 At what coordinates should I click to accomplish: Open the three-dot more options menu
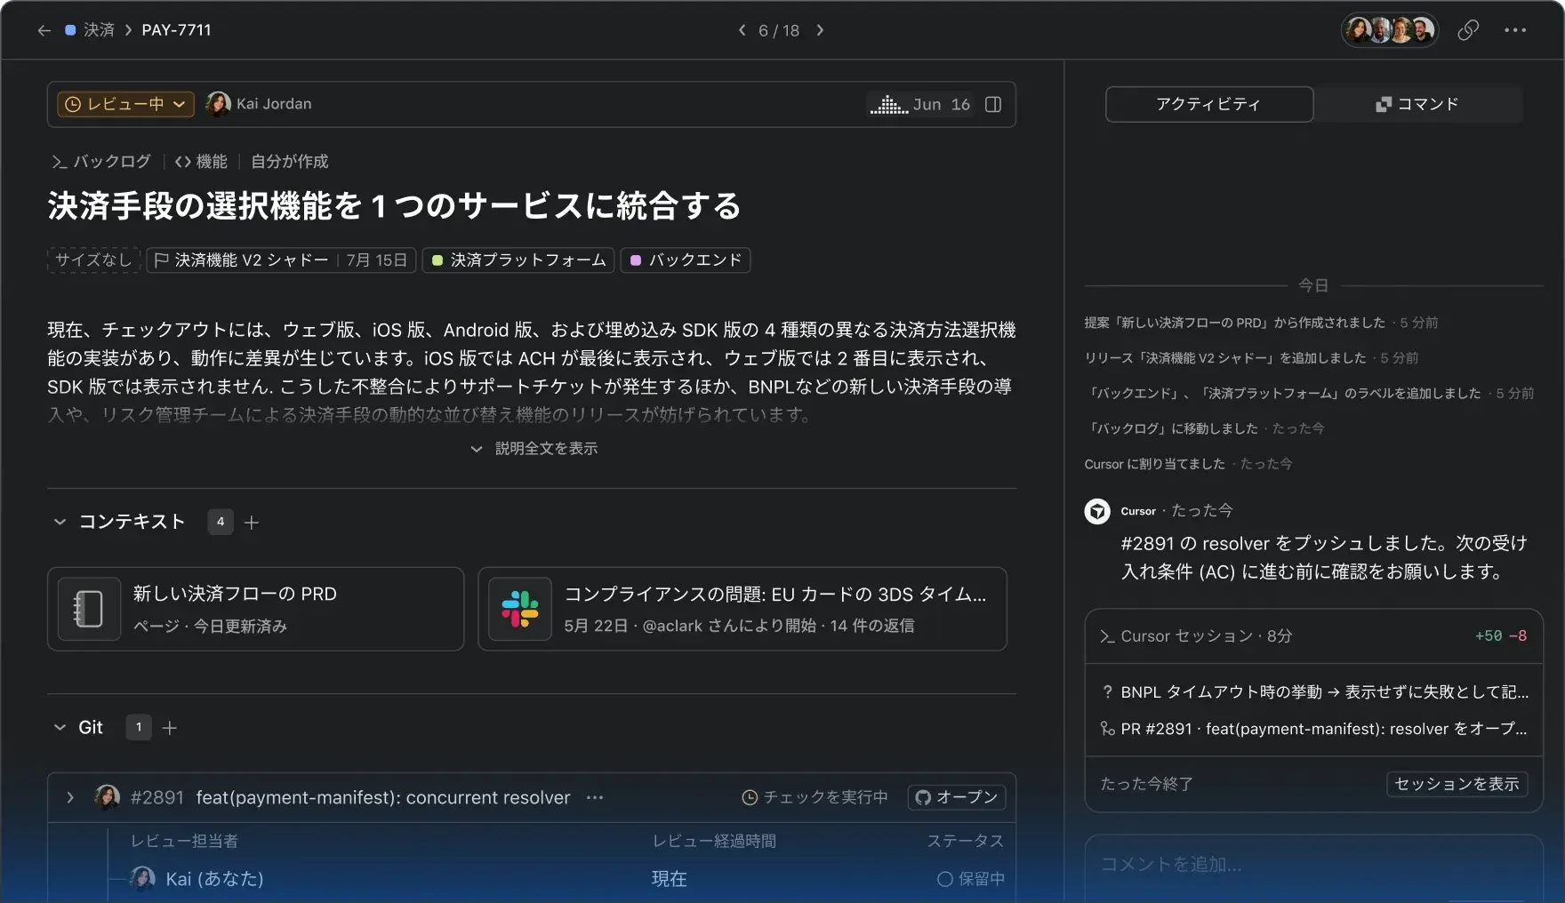click(1515, 30)
